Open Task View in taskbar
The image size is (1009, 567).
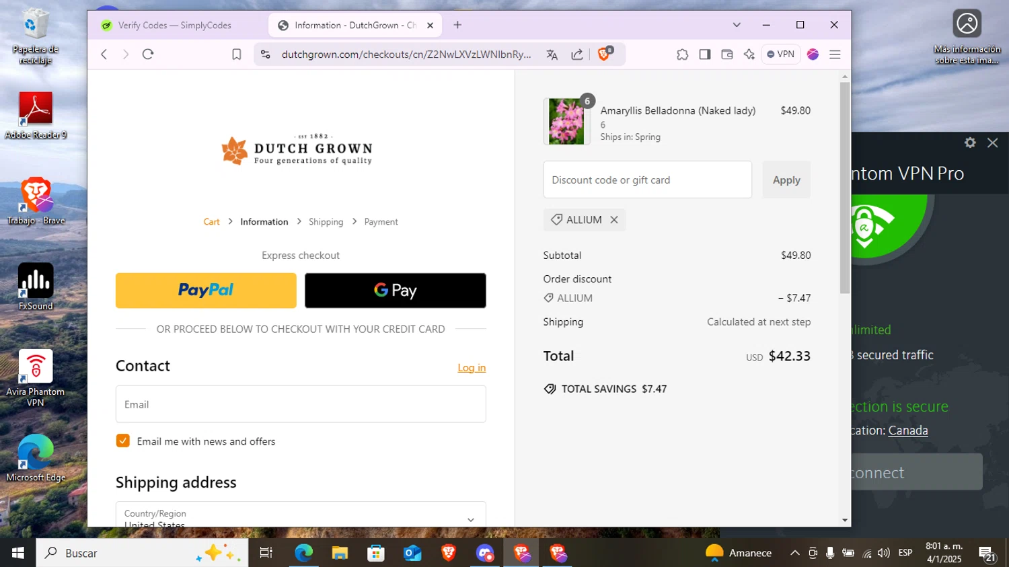(x=266, y=553)
